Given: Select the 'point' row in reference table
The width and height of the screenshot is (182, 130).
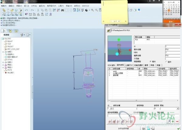Looking at the screenshot, I should pyautogui.click(x=144, y=71).
